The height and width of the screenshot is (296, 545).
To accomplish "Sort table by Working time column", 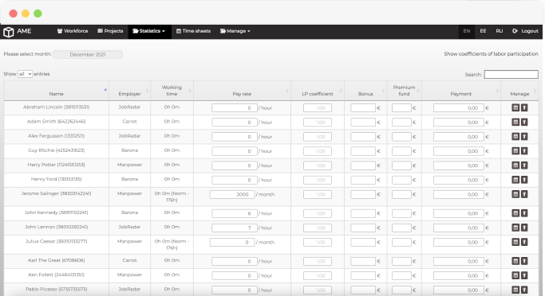I will click(x=172, y=91).
